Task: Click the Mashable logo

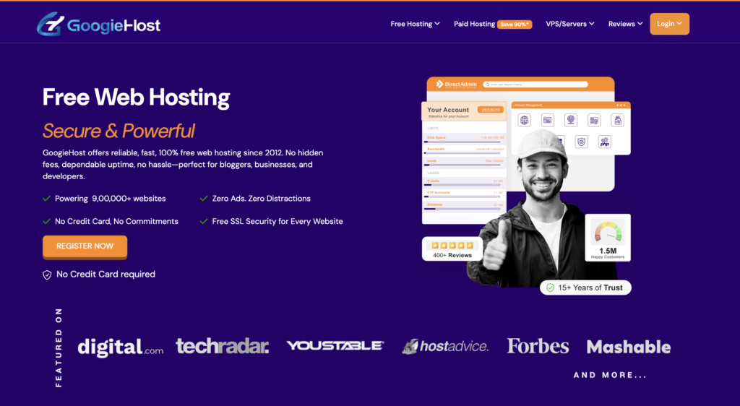Action: pos(629,347)
